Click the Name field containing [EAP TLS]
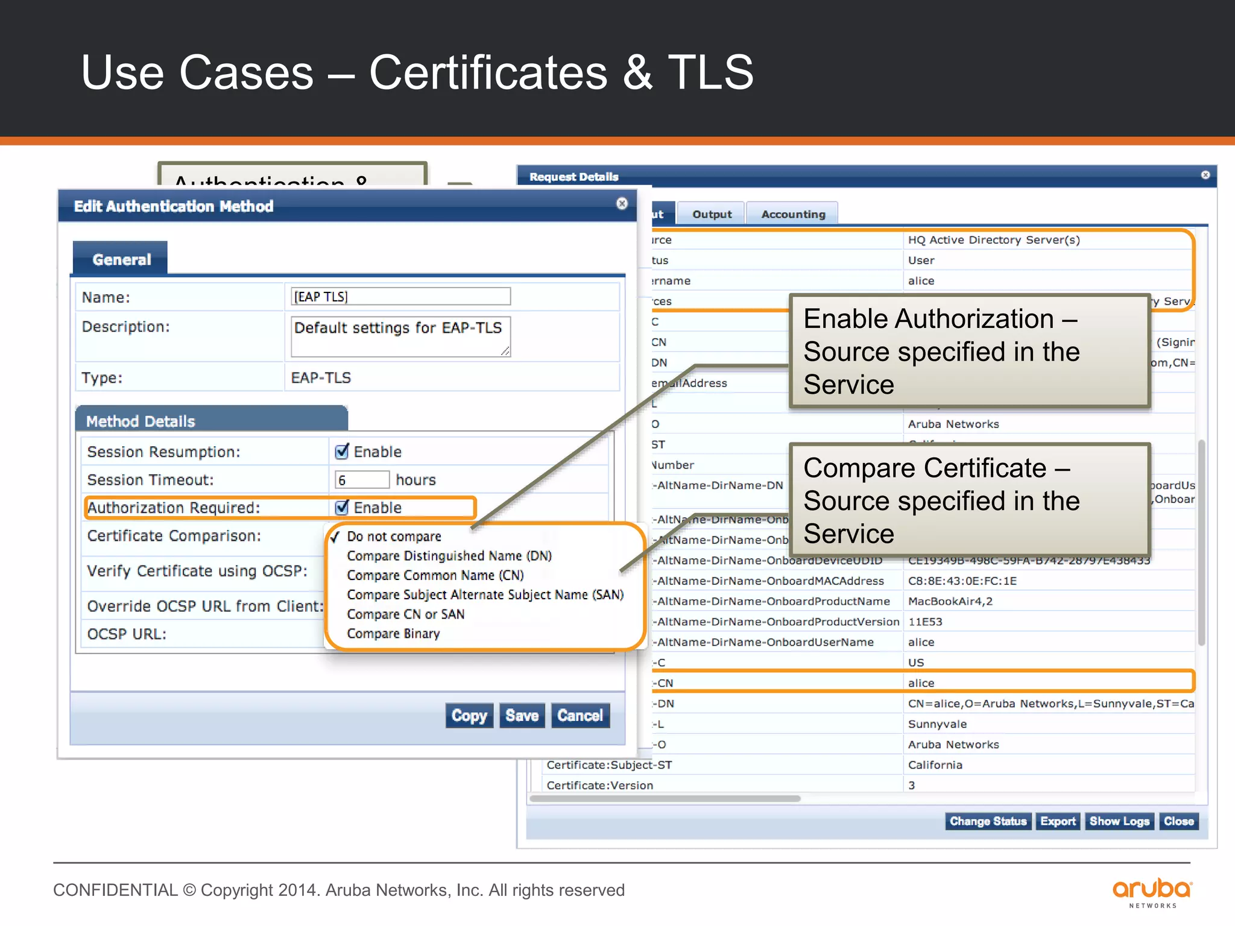The image size is (1235, 926). 401,297
